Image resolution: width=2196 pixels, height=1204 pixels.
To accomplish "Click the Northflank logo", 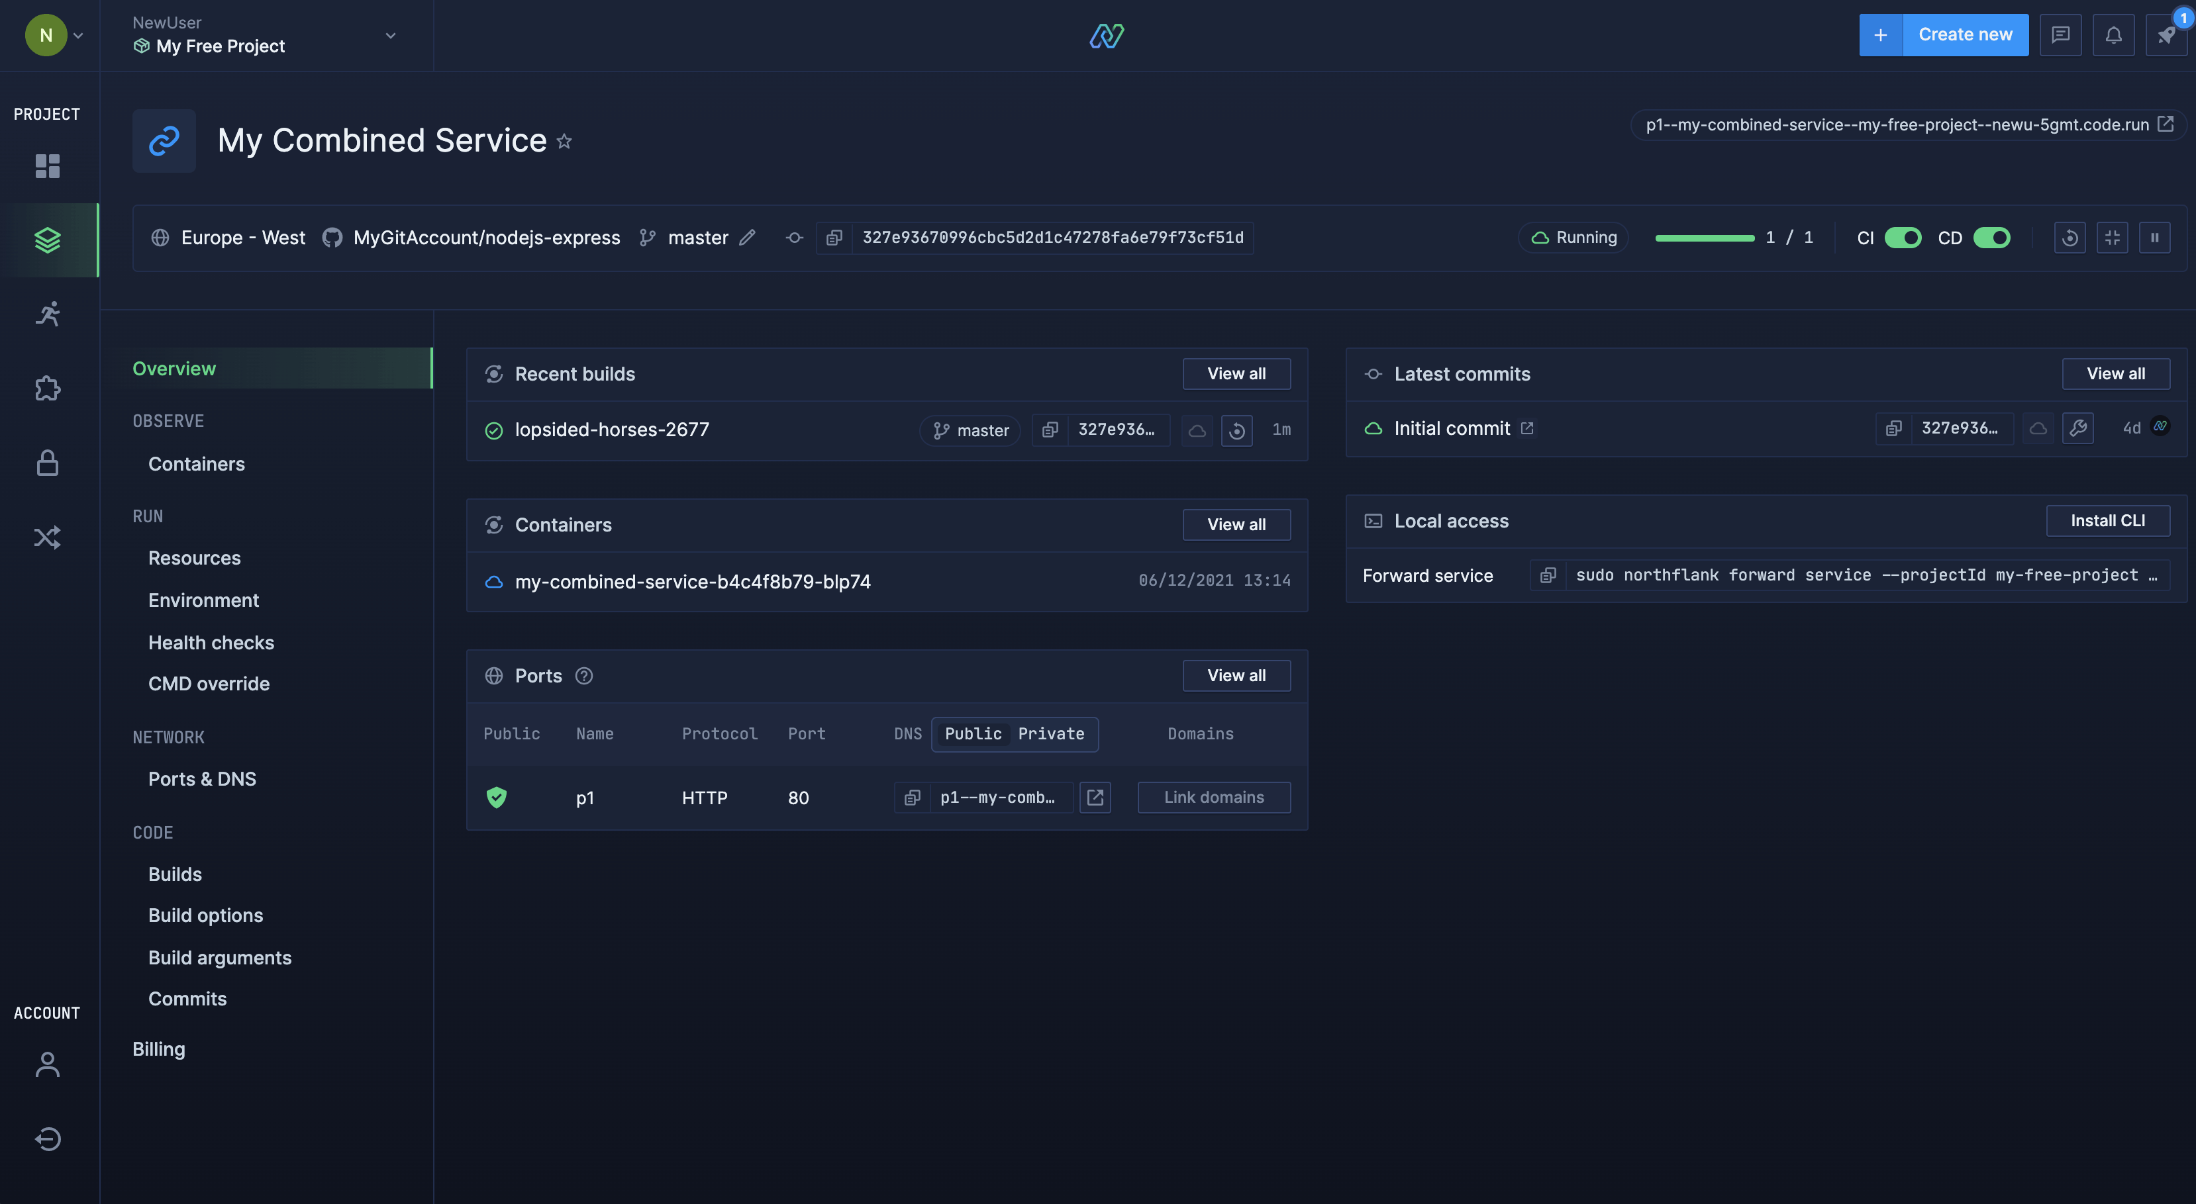I will coord(1107,35).
